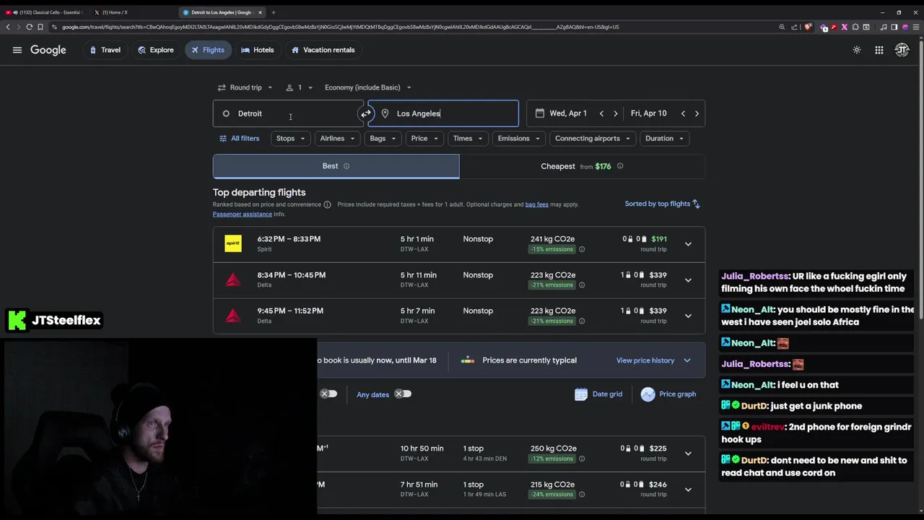This screenshot has height=520, width=924.
Task: Click the info icon beside Cheapest price
Action: 620,166
